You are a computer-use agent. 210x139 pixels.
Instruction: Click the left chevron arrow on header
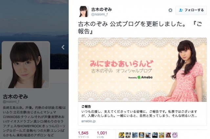click(x=63, y=47)
